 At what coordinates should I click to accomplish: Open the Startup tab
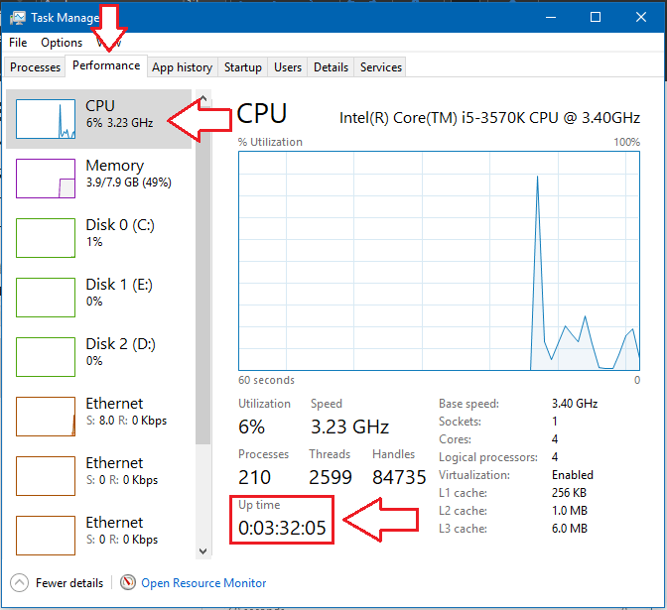[243, 67]
